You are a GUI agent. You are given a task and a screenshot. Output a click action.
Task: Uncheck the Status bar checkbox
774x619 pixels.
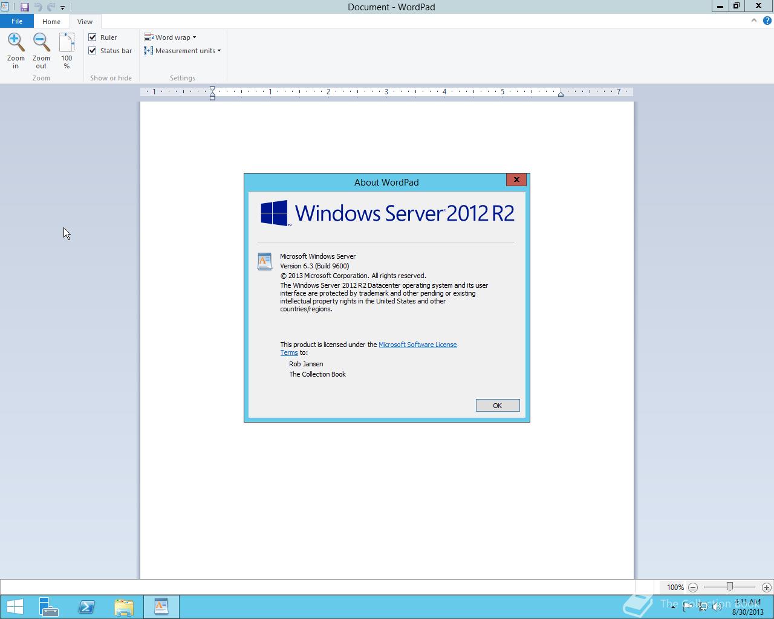[93, 51]
